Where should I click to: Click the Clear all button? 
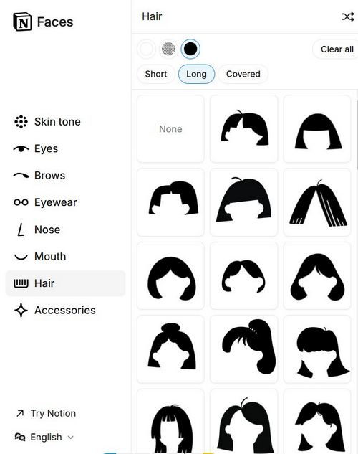(337, 49)
